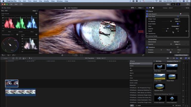
Task: Click the Save Effects Preset button
Action: pos(181,55)
